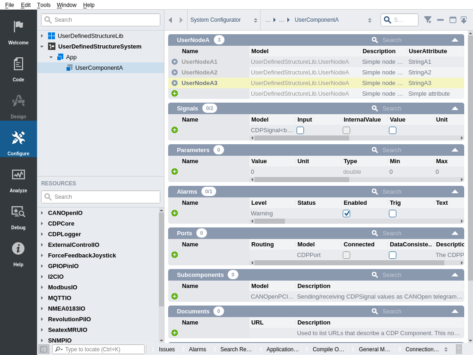This screenshot has width=473, height=355.
Task: Toggle the DataConsistency checkbox in Ports
Action: pos(393,255)
